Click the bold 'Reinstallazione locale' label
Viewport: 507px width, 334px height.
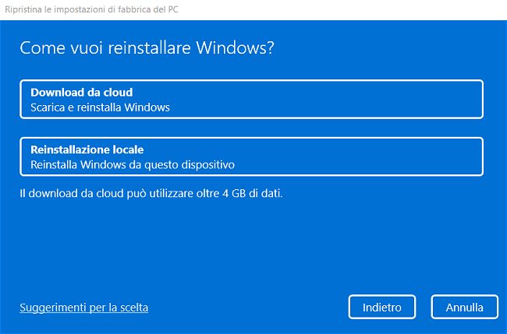pyautogui.click(x=87, y=149)
